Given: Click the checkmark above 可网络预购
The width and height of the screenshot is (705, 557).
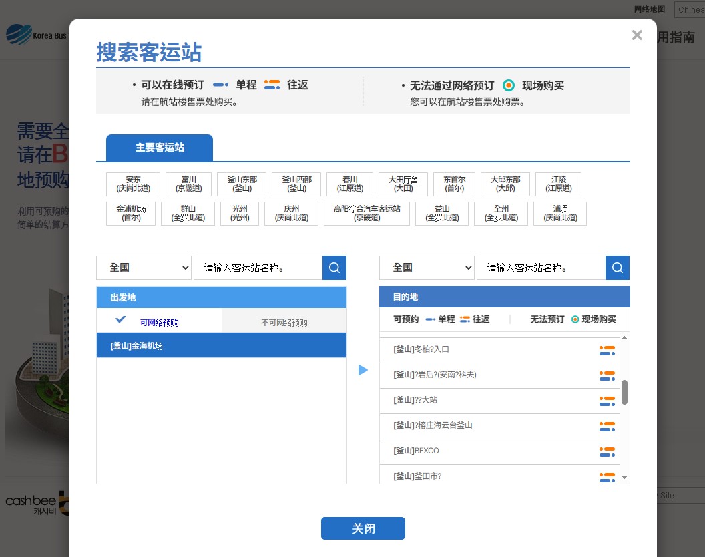Looking at the screenshot, I should [x=121, y=319].
